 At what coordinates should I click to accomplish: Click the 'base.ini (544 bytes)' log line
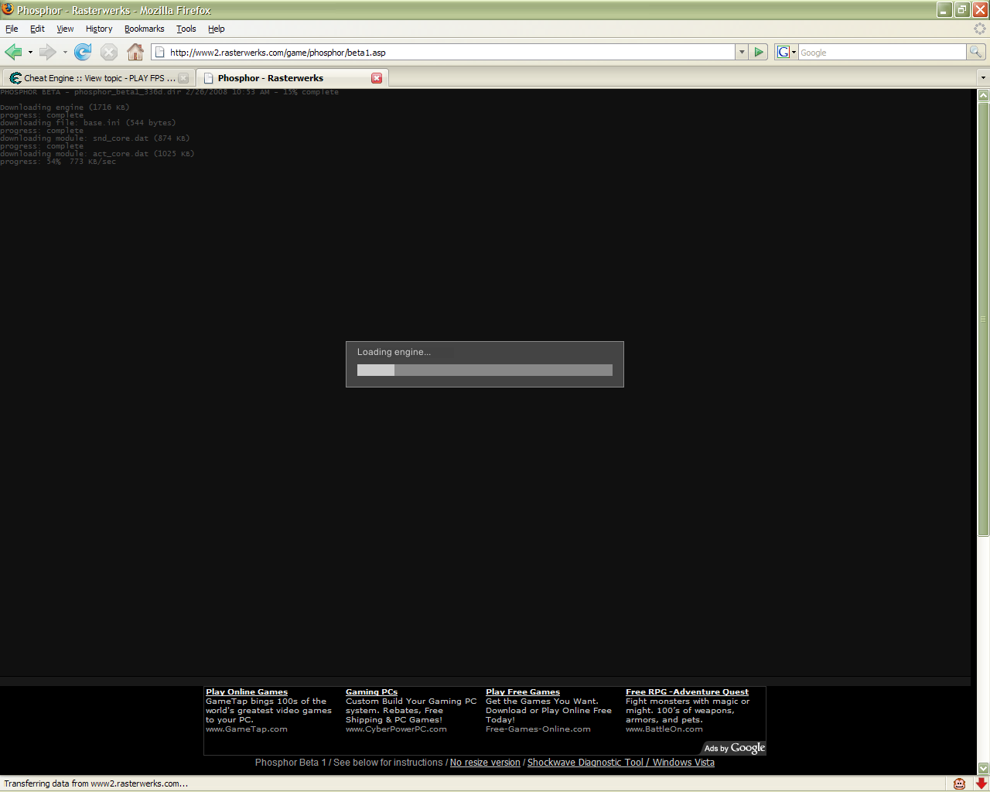[88, 123]
